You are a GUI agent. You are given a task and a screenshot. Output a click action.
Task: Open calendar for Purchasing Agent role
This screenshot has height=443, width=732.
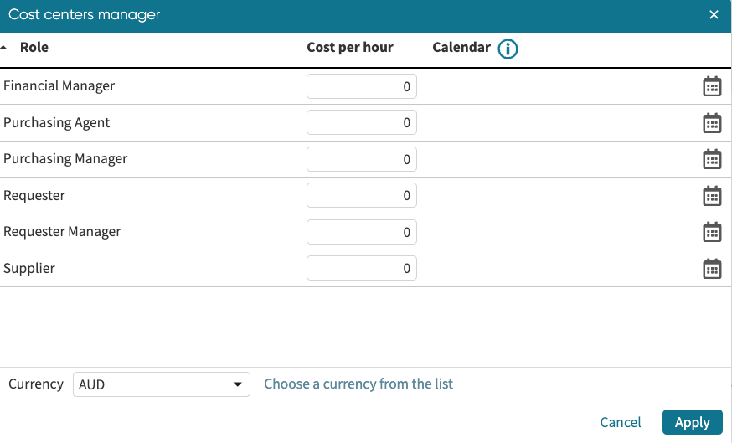(x=712, y=123)
